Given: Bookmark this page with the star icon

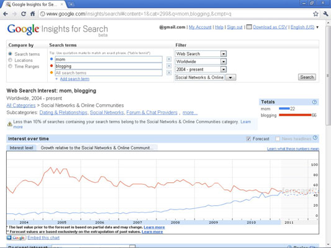Looking at the screenshot, I should tap(315, 14).
